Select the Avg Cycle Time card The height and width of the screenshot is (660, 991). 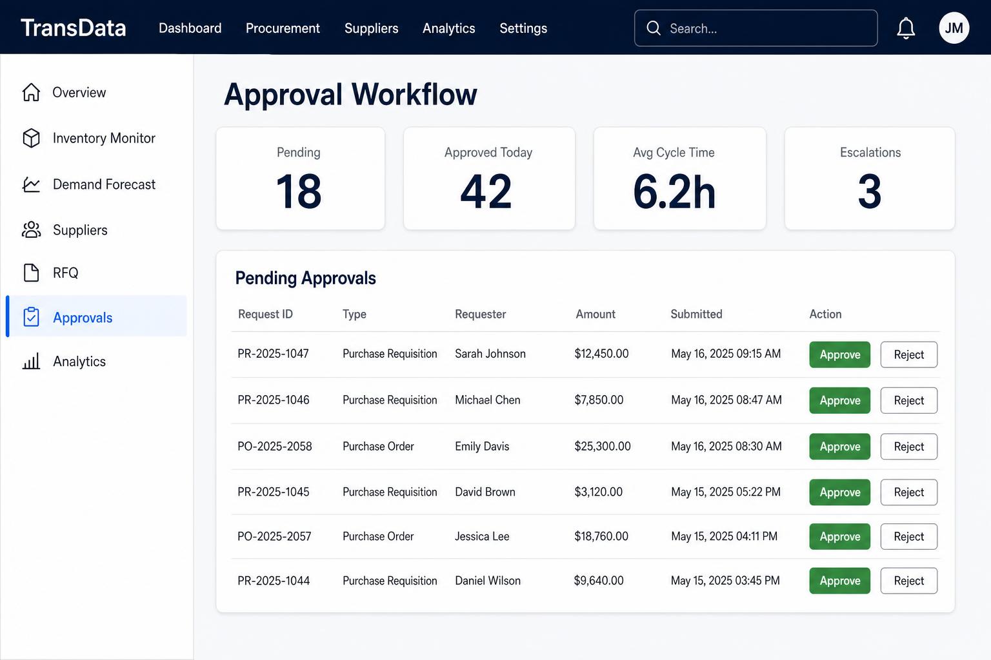click(679, 179)
